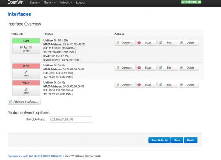Image resolution: width=221 pixels, height=160 pixels.
Task: Focus the IPv6 ULA-Prefix input field
Action: coord(70,119)
